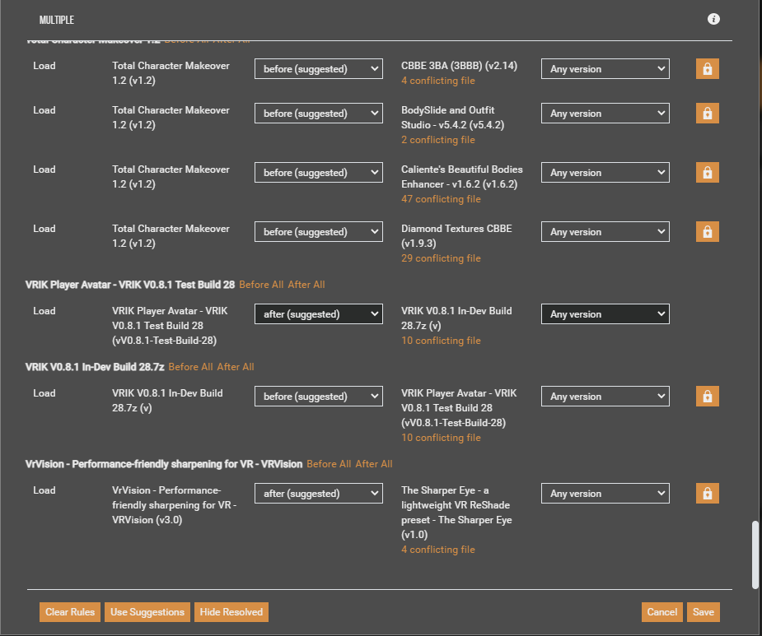Click lock icon for CBBE 3BA rule
This screenshot has width=762, height=636.
click(707, 69)
